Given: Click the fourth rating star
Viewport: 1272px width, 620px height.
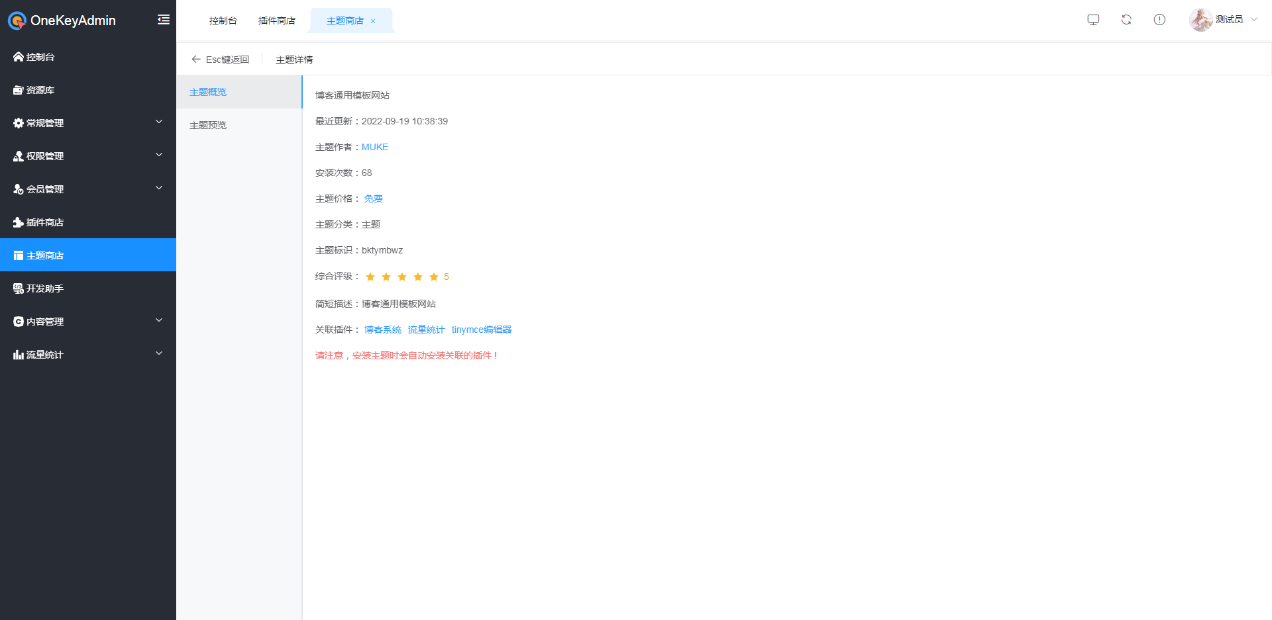Looking at the screenshot, I should pyautogui.click(x=418, y=277).
